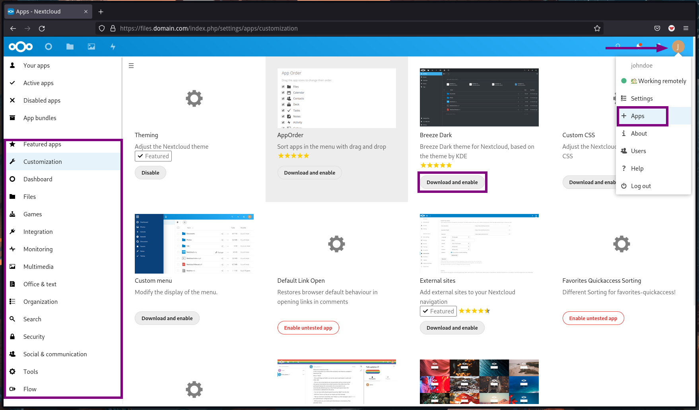The width and height of the screenshot is (699, 410).
Task: Click the site security lock icon
Action: (113, 28)
